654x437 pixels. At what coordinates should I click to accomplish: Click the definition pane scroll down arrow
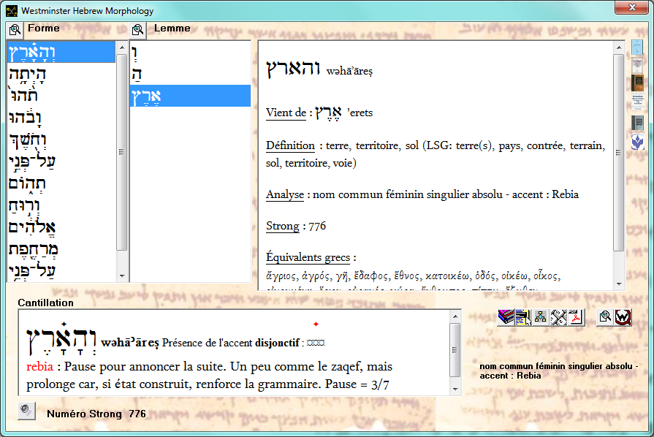pyautogui.click(x=618, y=284)
